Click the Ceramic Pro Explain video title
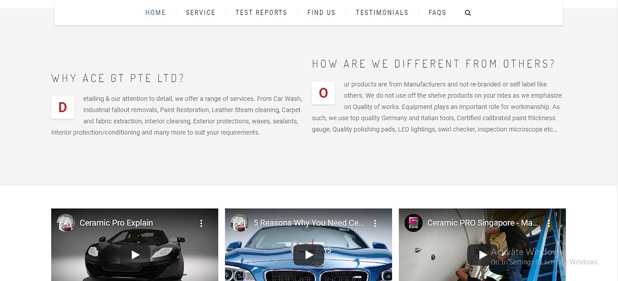 [116, 223]
